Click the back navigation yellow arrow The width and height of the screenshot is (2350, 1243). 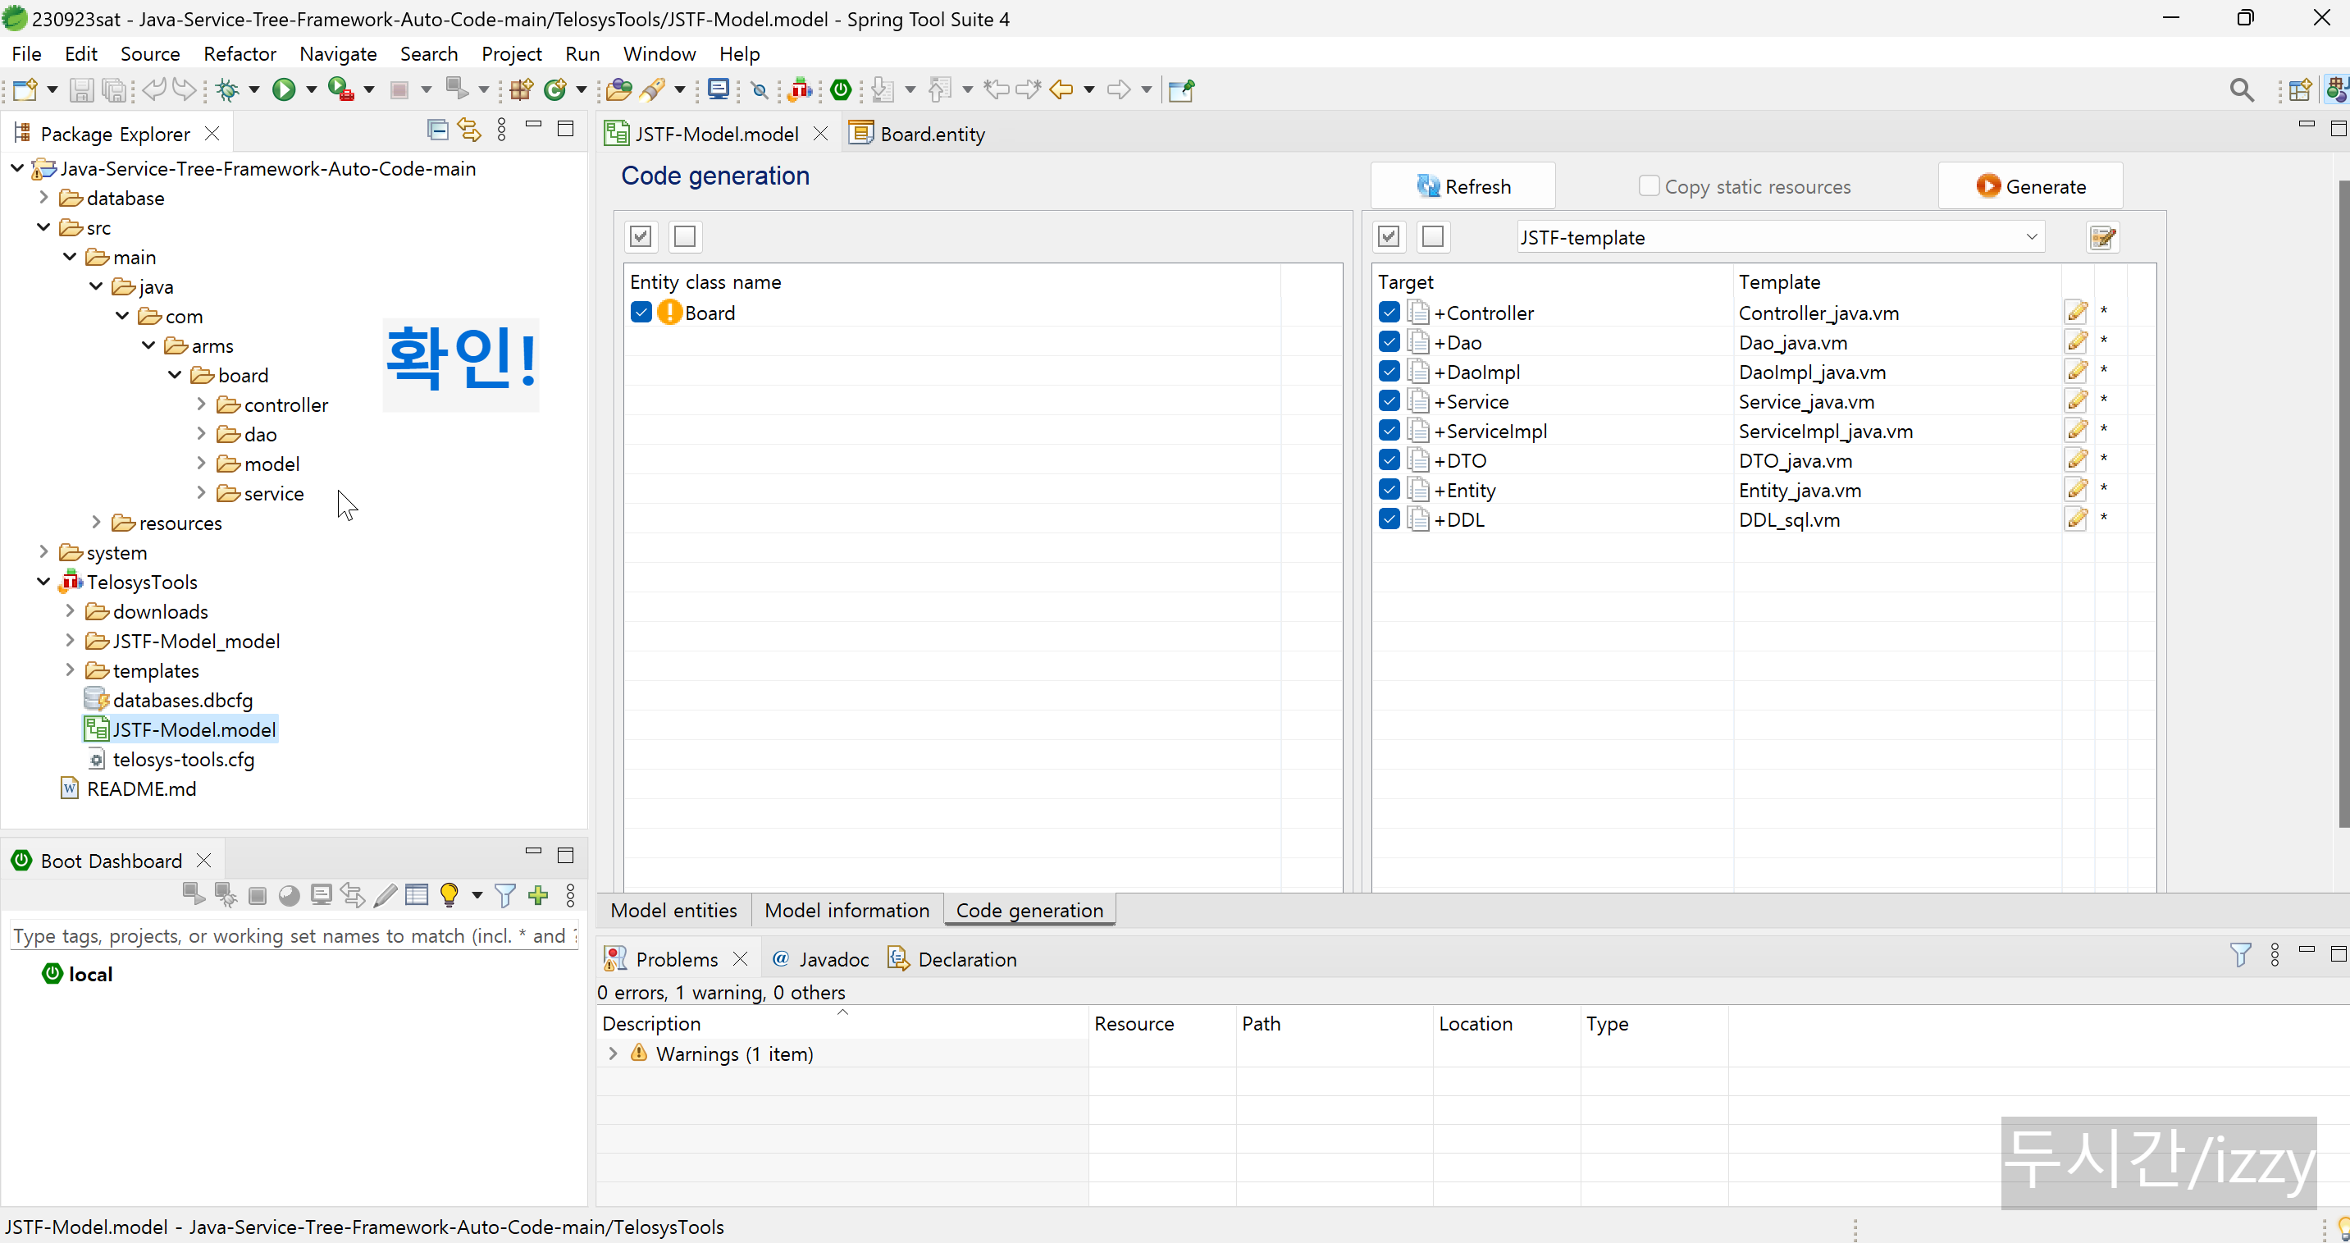[x=1061, y=89]
